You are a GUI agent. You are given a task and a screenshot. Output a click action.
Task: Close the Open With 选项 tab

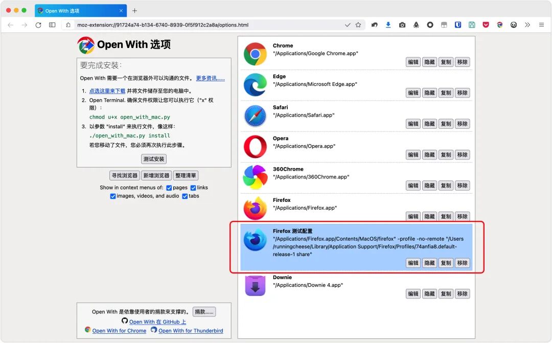point(121,11)
